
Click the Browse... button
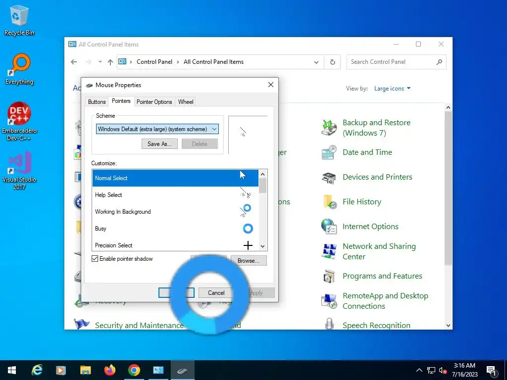pos(249,260)
